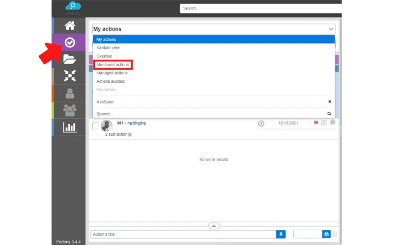Click the Actions checkmark sidebar icon
Image resolution: width=393 pixels, height=245 pixels.
click(x=69, y=43)
